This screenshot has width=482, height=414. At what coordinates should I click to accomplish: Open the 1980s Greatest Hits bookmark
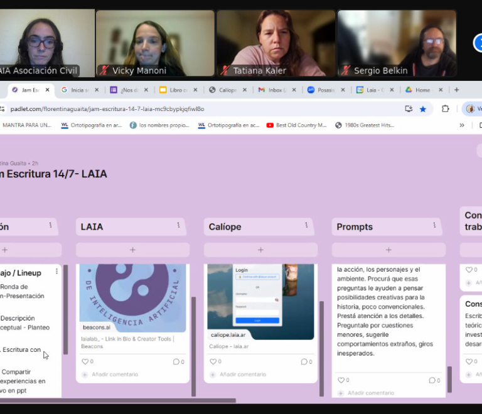365,125
